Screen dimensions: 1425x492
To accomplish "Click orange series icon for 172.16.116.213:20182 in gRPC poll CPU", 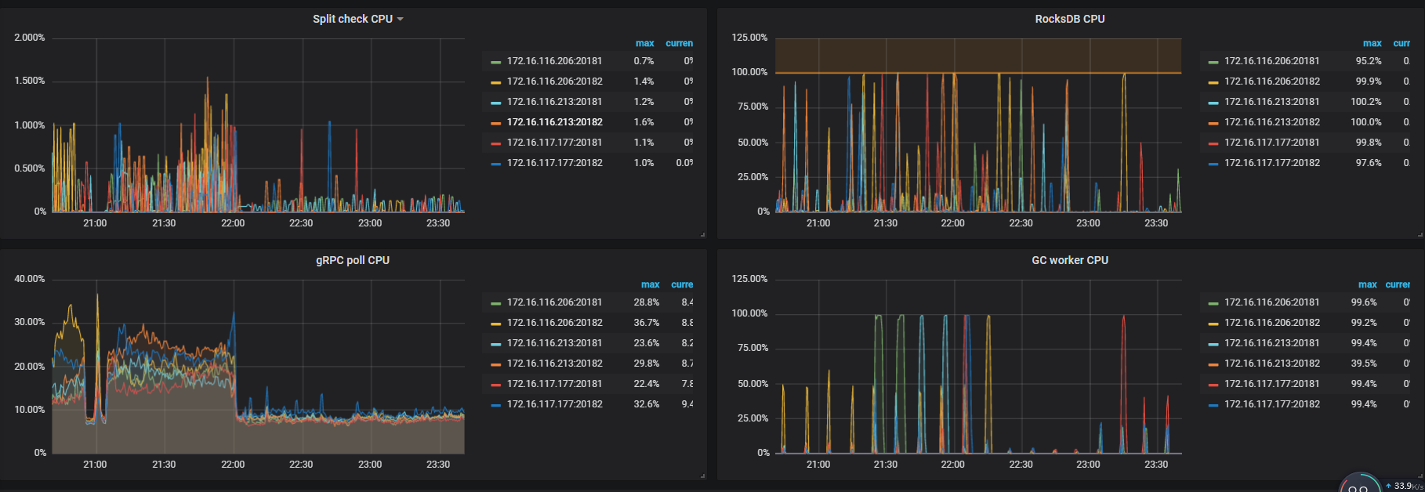I will [495, 364].
